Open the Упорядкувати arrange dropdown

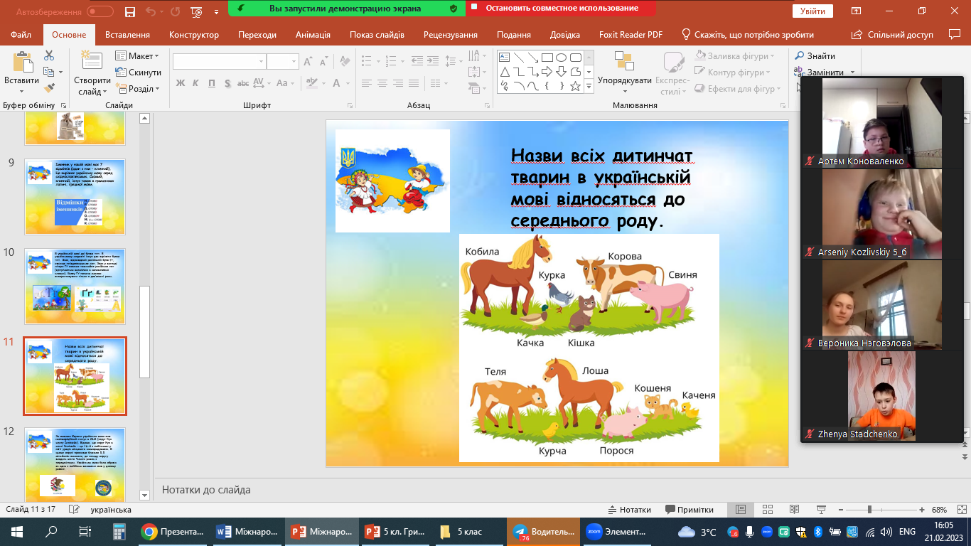[x=624, y=73]
